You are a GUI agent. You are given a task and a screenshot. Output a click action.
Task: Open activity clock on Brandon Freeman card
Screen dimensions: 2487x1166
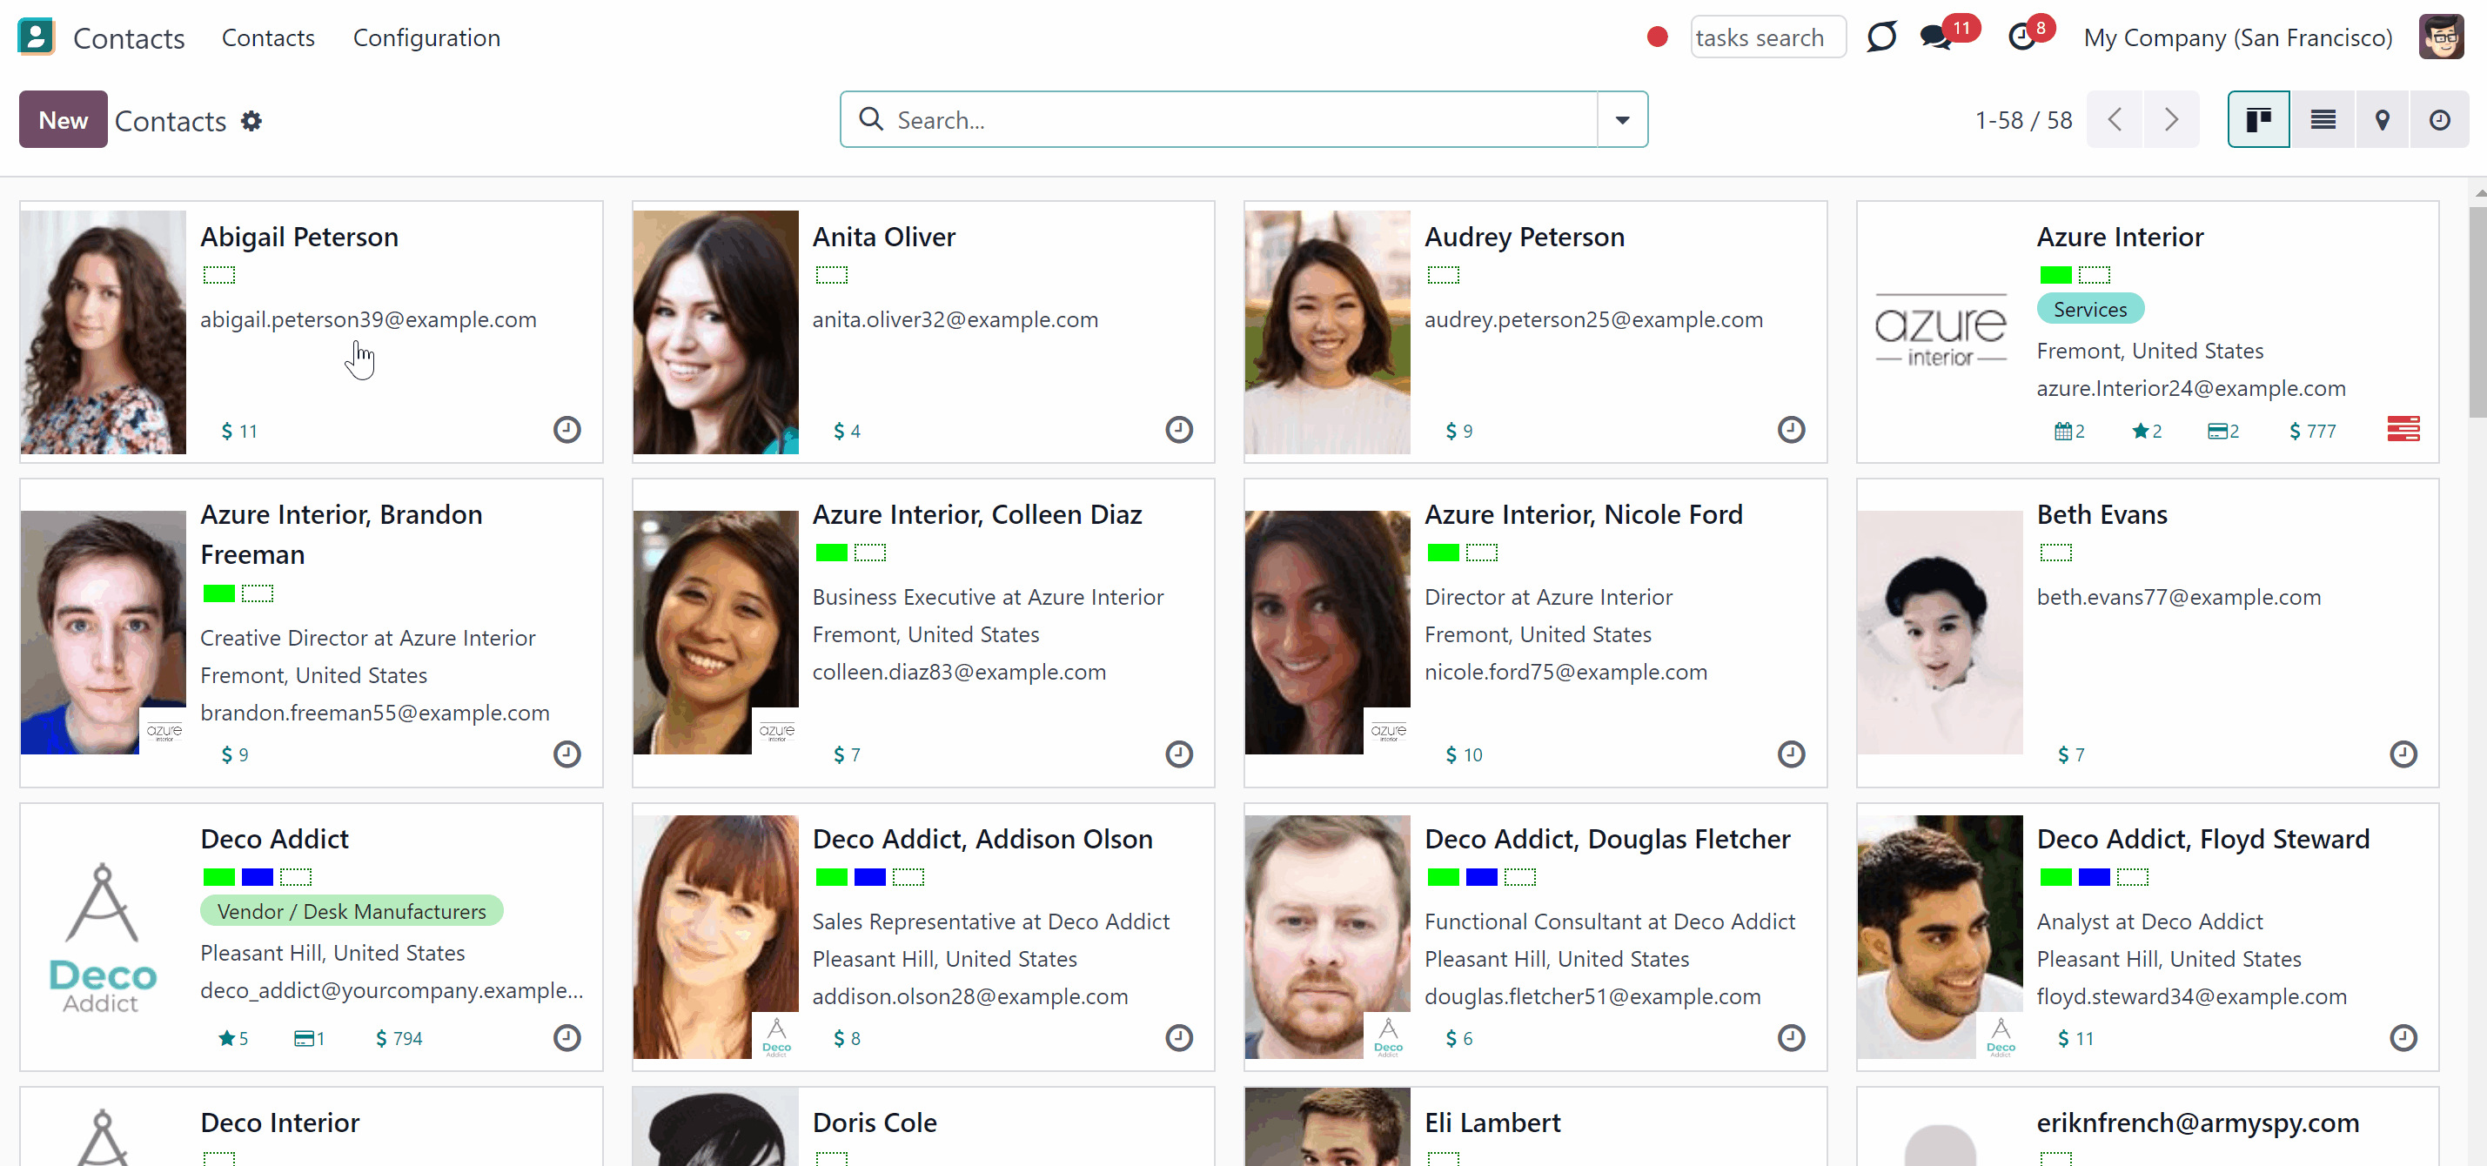click(x=566, y=754)
